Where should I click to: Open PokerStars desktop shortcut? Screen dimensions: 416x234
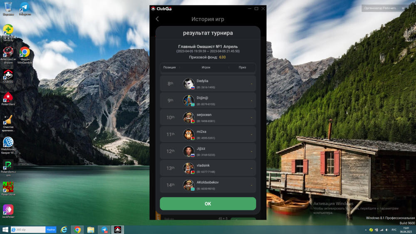[8, 98]
